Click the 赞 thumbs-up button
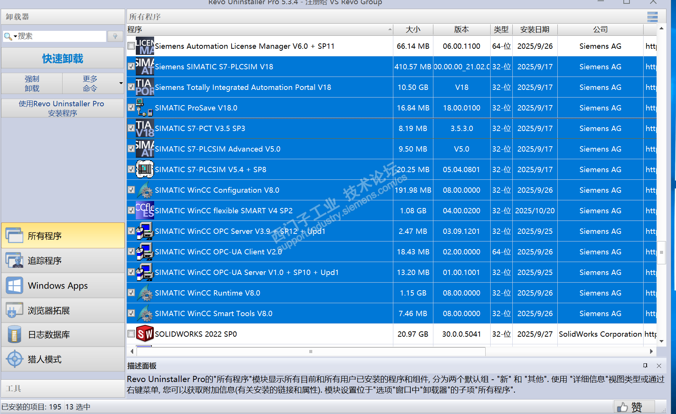The image size is (676, 414). (x=634, y=407)
